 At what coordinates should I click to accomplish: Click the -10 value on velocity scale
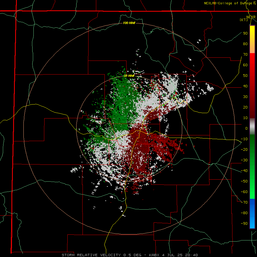pyautogui.click(x=244, y=139)
